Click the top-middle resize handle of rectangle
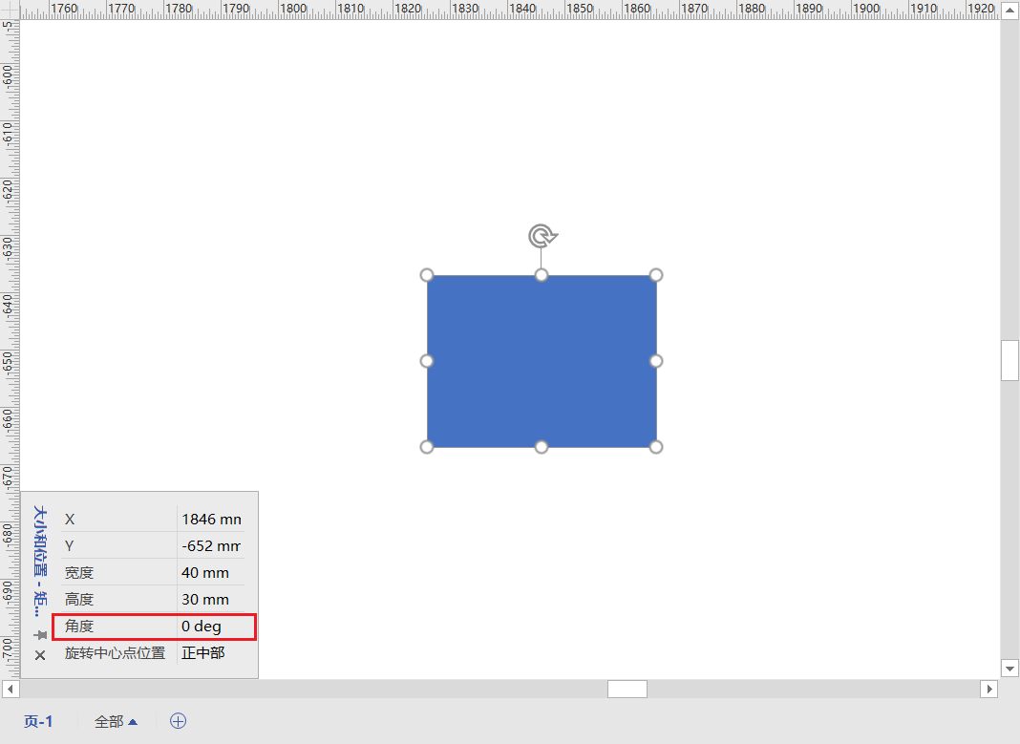The height and width of the screenshot is (744, 1020). 542,275
